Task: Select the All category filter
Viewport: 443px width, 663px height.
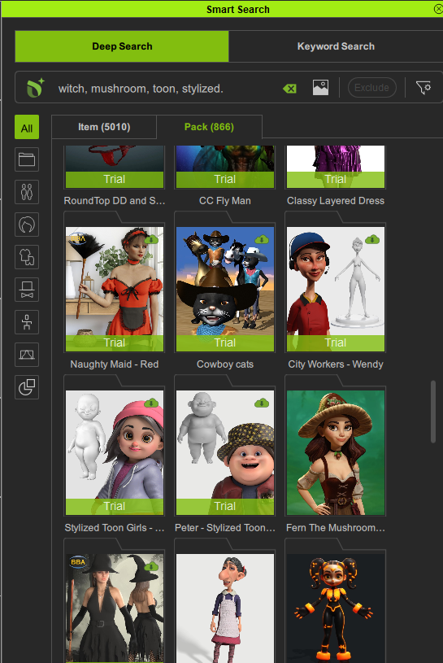Action: [27, 127]
